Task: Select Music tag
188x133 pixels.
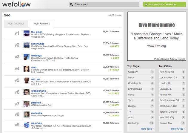Action: [141, 77]
